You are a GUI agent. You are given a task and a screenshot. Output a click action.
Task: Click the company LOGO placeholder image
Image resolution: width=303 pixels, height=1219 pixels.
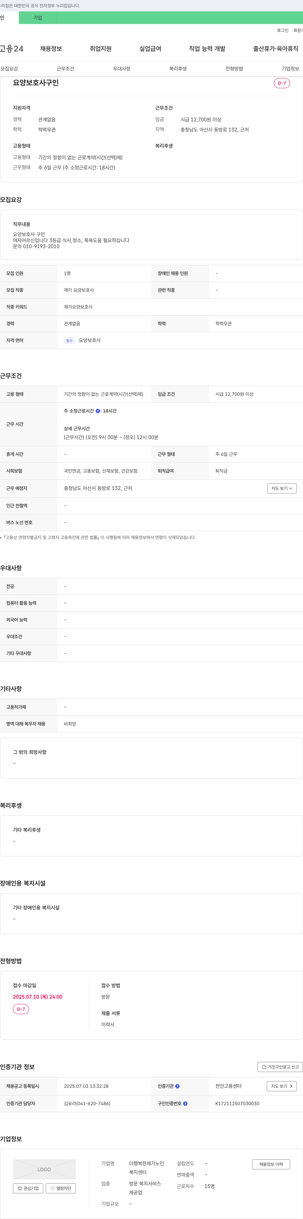coord(44,1169)
